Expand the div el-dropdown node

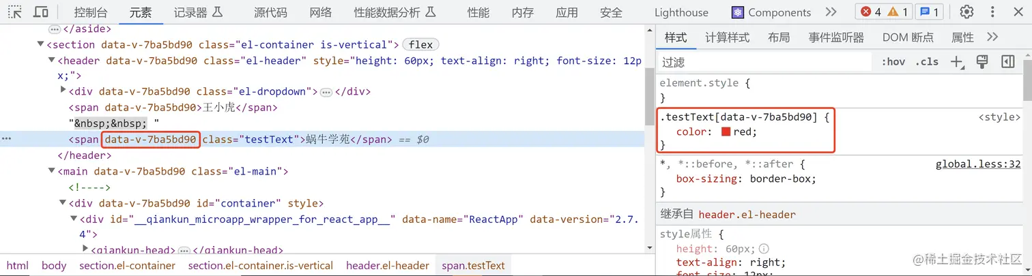click(63, 90)
